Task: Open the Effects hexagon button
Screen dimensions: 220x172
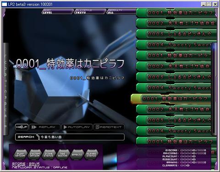Action: click(77, 155)
